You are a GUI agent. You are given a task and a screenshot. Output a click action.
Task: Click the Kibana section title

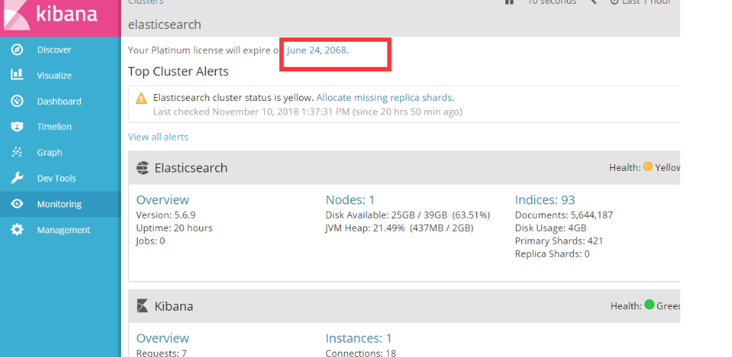click(x=173, y=306)
